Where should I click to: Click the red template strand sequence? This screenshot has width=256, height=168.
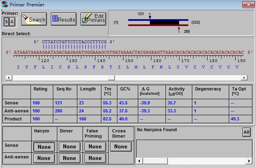tap(129, 52)
